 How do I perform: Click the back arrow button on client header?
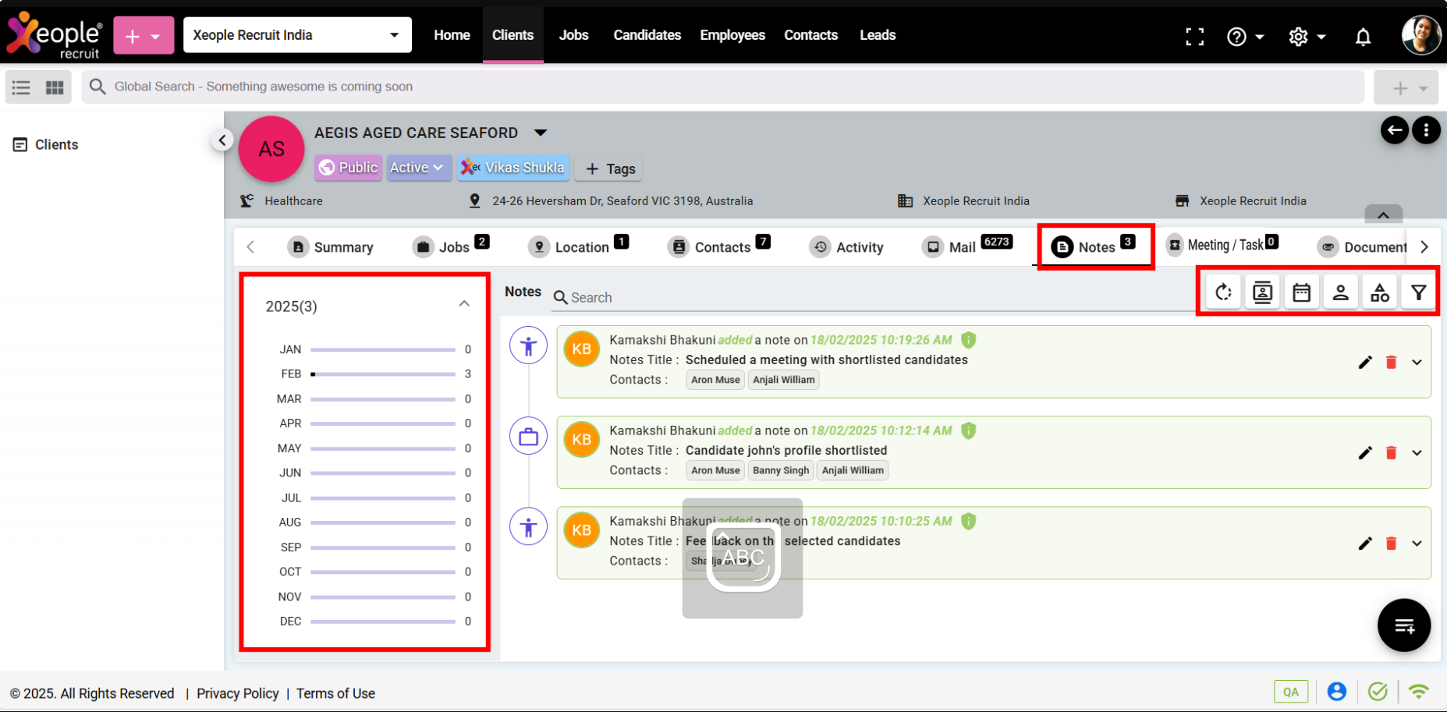coord(1395,130)
